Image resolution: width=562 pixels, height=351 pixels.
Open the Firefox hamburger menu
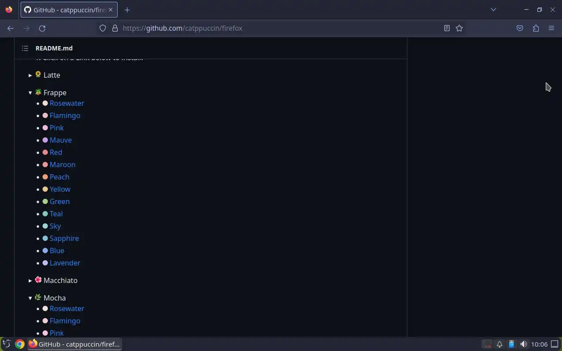pyautogui.click(x=551, y=28)
